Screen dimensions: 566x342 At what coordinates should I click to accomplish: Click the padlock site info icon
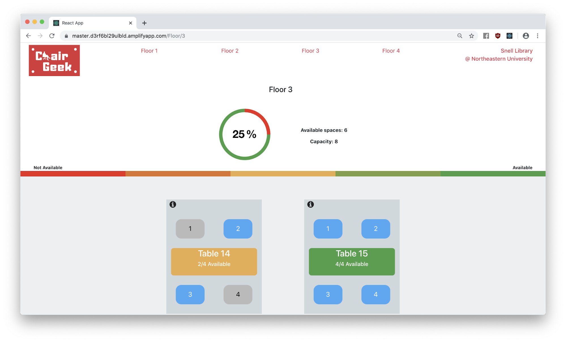pyautogui.click(x=66, y=36)
